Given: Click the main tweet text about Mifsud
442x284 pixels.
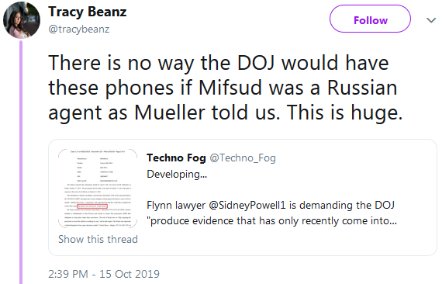Looking at the screenshot, I should point(226,88).
